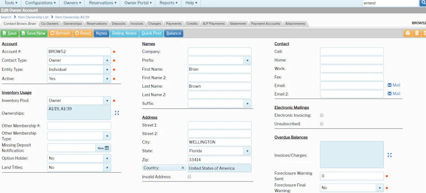Open the Prefix dropdown

(x=247, y=61)
